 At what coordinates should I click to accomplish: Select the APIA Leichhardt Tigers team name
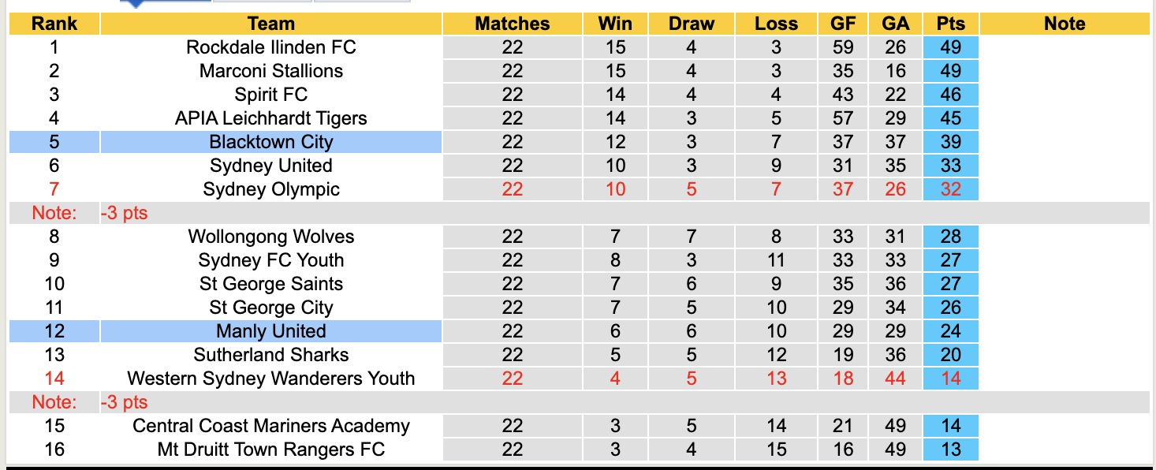pyautogui.click(x=270, y=118)
